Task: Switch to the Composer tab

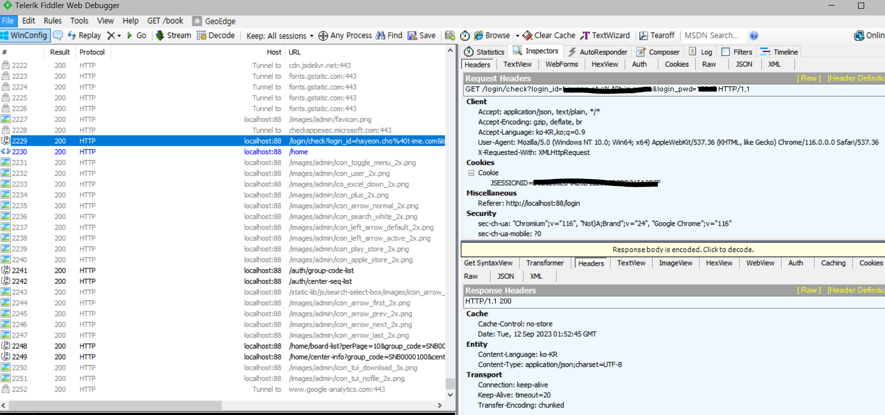Action: coord(658,52)
